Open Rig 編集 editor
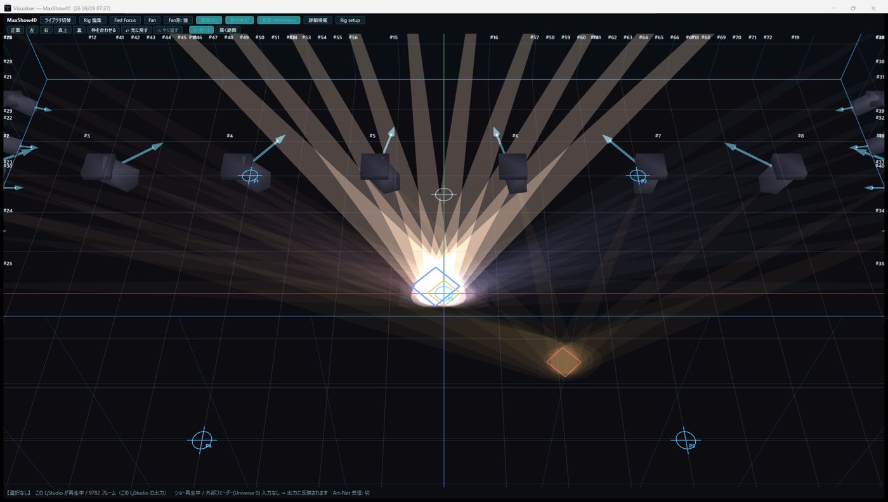Viewport: 888px width, 502px height. point(93,20)
